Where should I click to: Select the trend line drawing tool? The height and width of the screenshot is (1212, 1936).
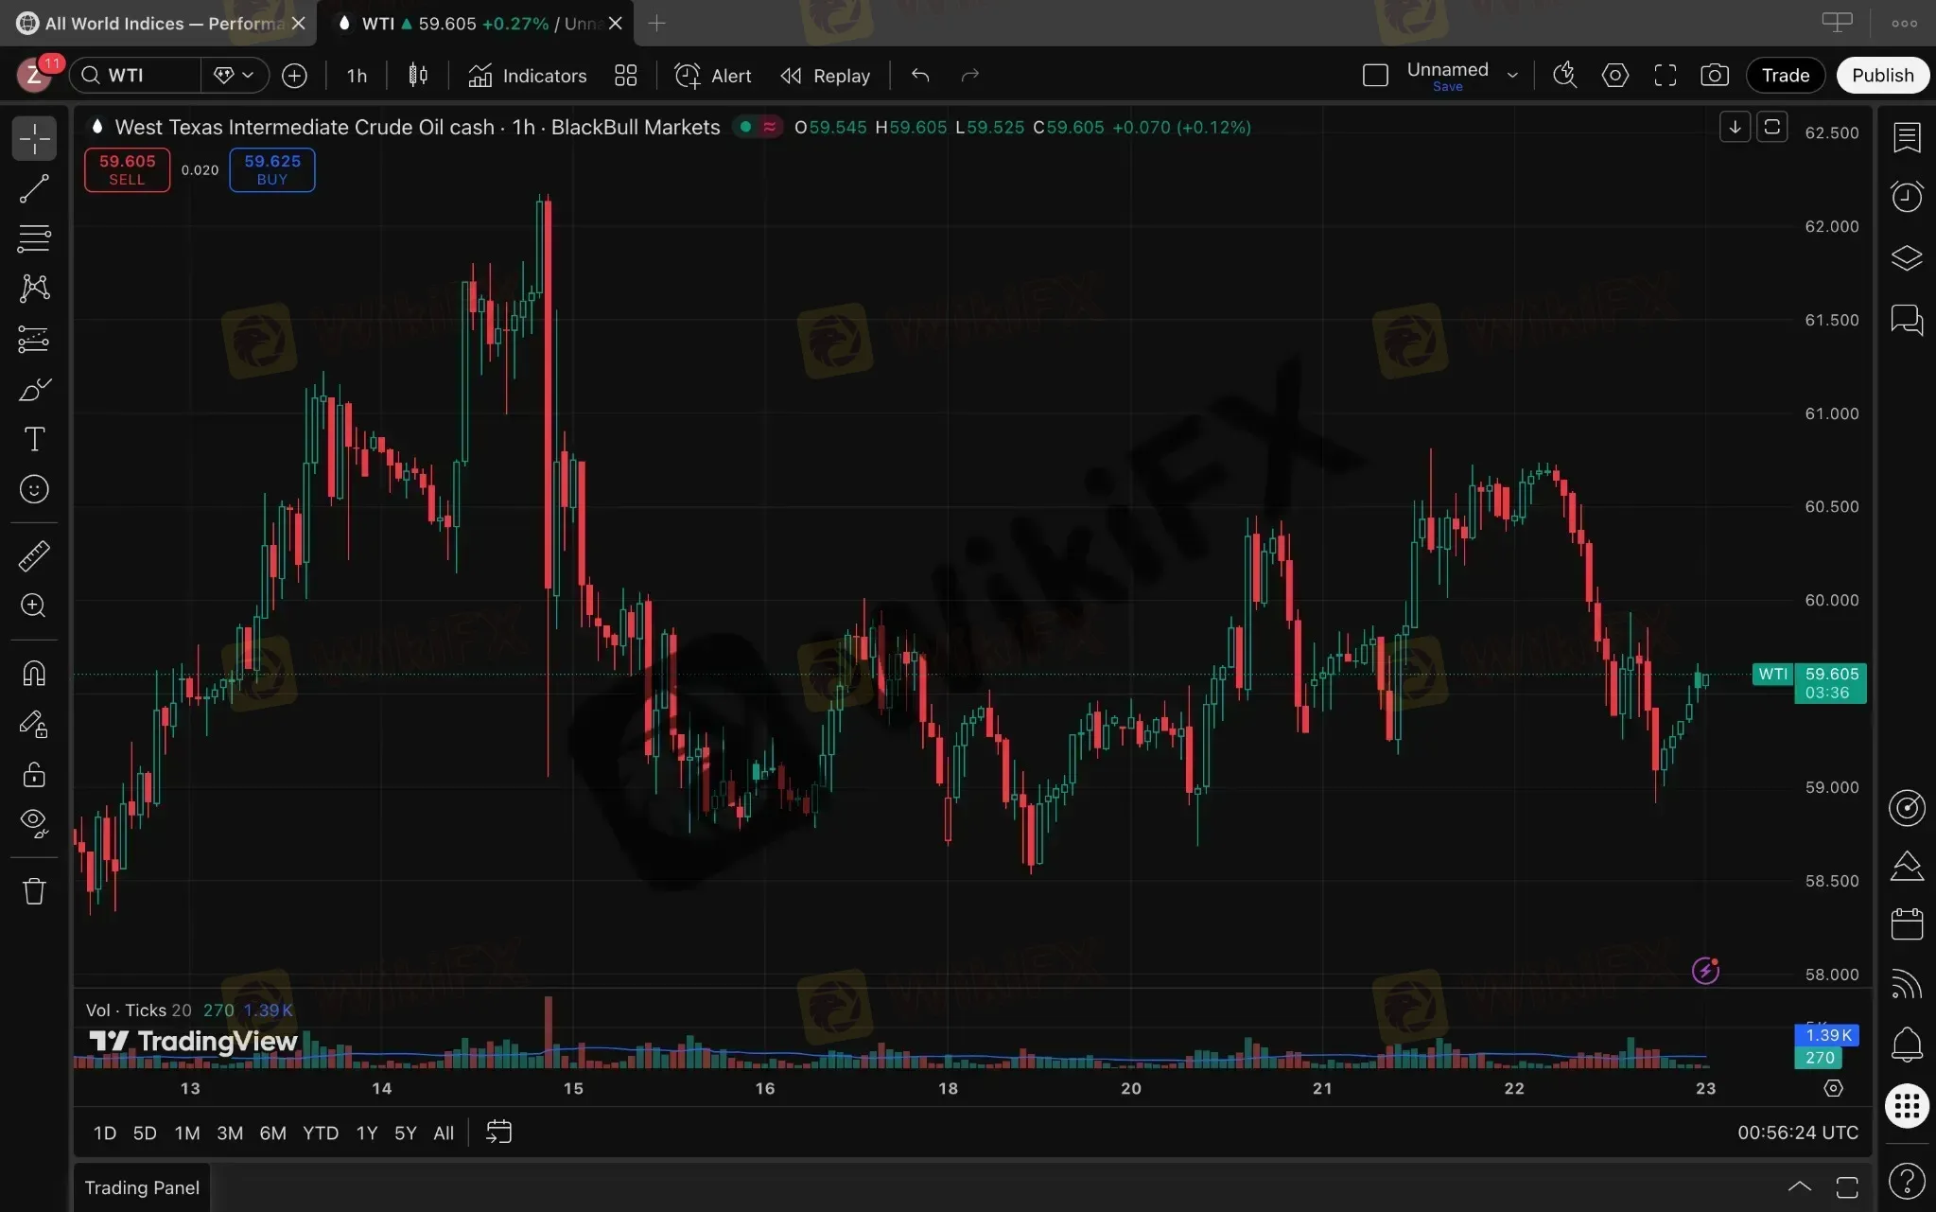[x=34, y=188]
